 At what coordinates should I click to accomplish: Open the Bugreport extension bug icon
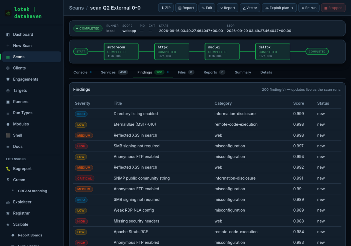(x=8, y=169)
